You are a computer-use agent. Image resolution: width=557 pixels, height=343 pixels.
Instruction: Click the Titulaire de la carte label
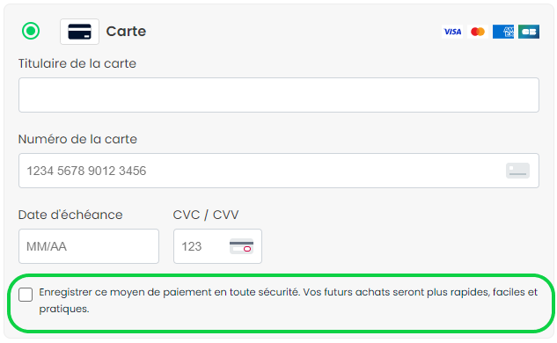click(77, 63)
